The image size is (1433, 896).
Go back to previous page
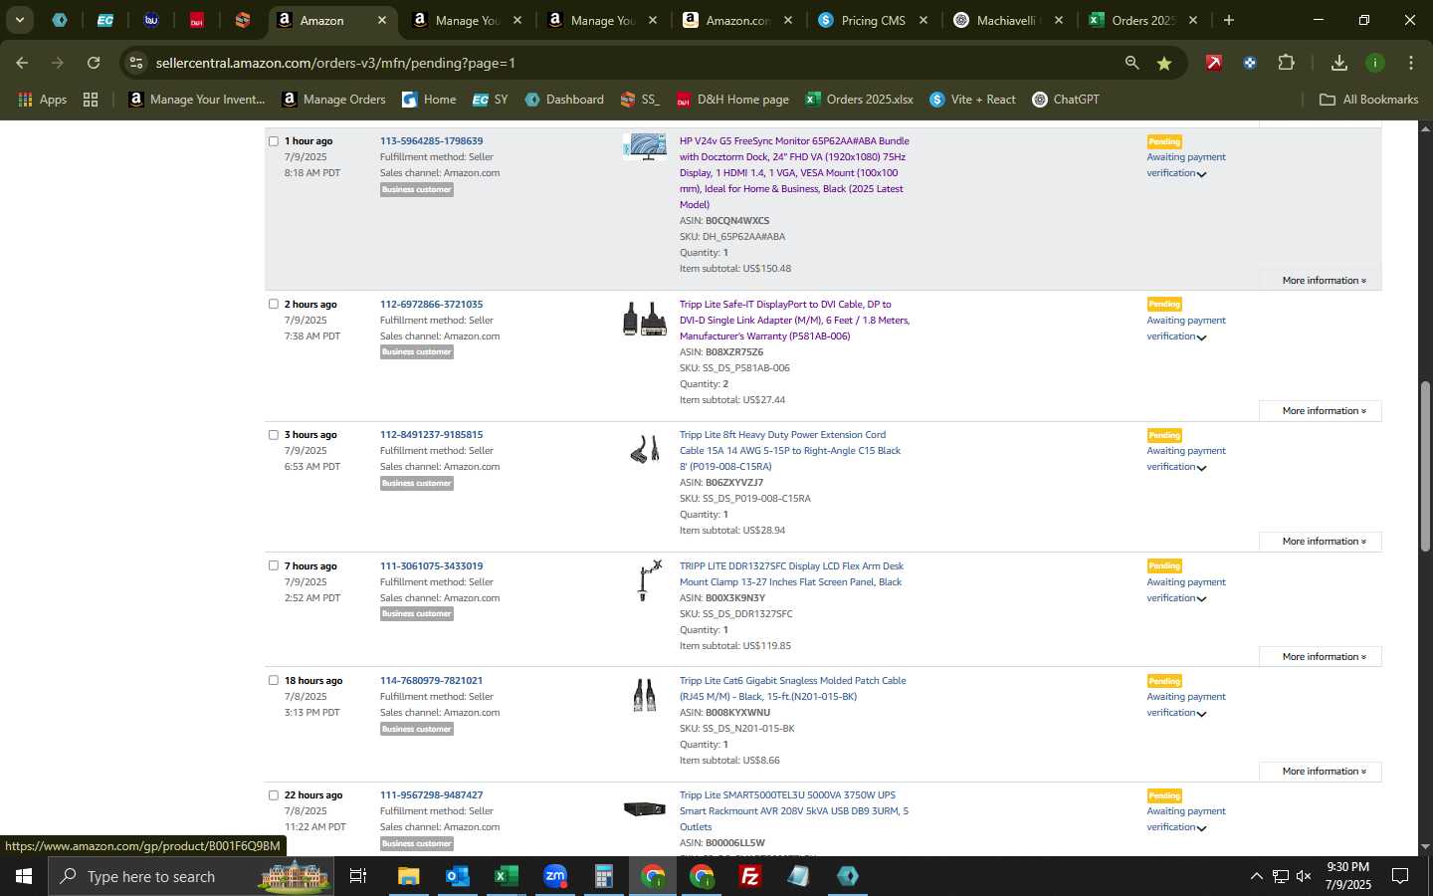(x=22, y=63)
